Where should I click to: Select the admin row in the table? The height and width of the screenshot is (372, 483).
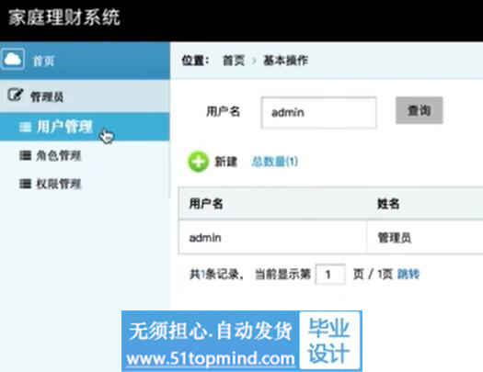[330, 237]
